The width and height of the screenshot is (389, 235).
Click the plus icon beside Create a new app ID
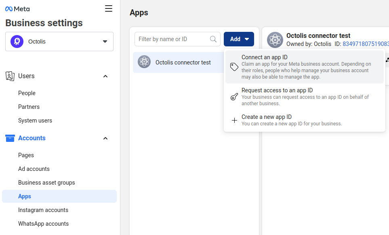(234, 121)
